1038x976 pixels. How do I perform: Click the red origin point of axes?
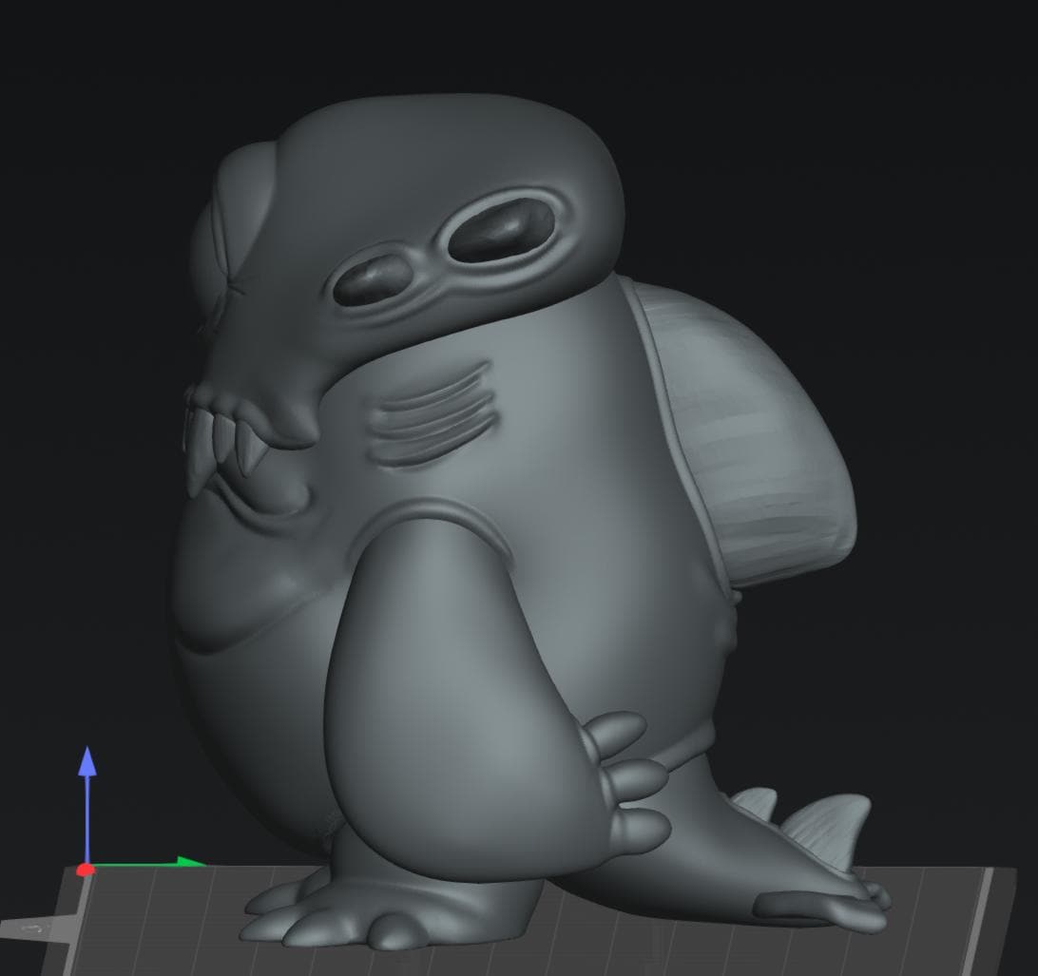pyautogui.click(x=85, y=870)
